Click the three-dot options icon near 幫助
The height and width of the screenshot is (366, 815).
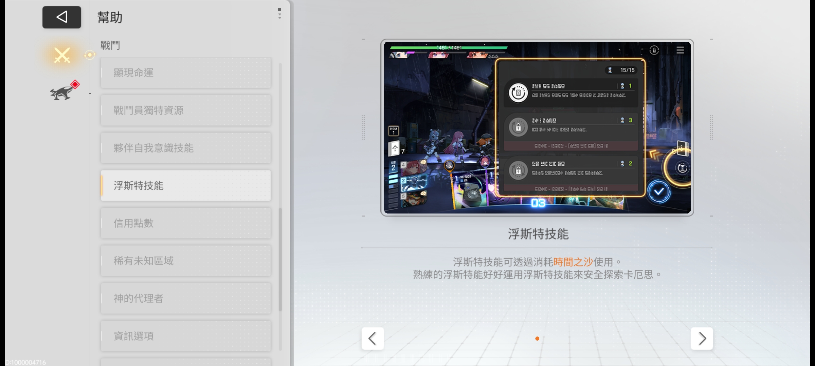coord(279,14)
